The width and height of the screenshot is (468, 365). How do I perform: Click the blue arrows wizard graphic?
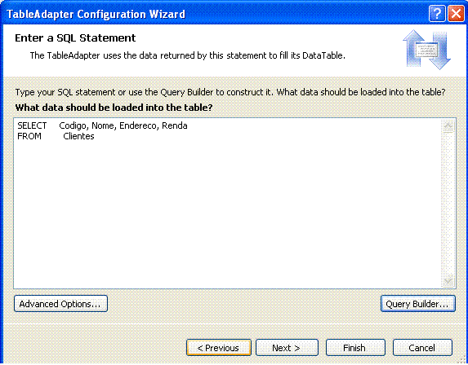[x=427, y=50]
